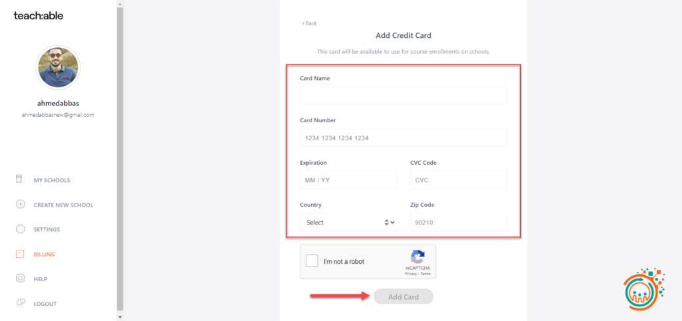Go back using the Back link

point(310,23)
